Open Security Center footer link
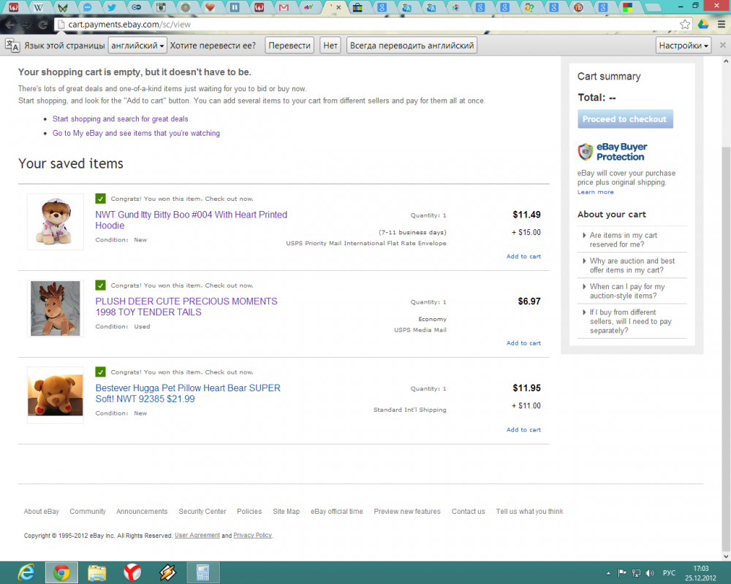The width and height of the screenshot is (731, 584). coord(202,511)
